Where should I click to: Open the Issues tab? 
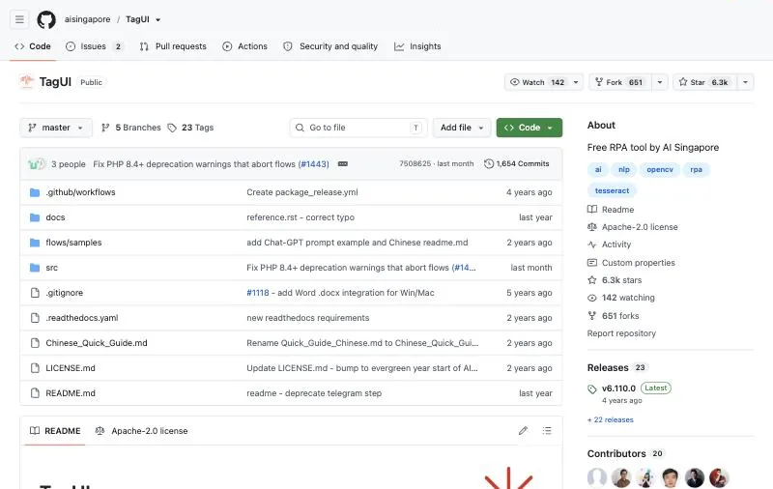tap(94, 46)
